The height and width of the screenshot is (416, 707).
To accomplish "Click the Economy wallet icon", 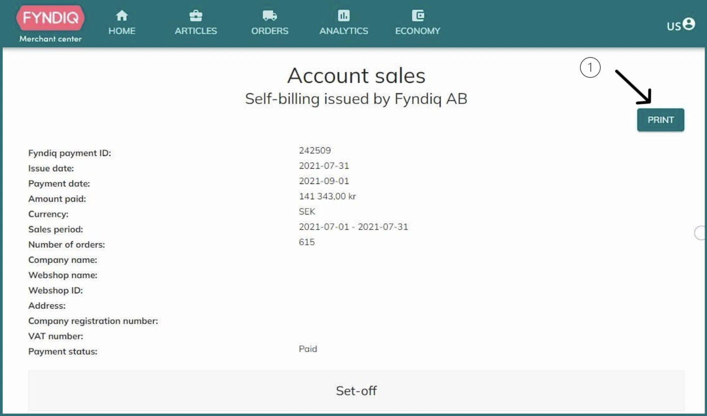I will [418, 16].
